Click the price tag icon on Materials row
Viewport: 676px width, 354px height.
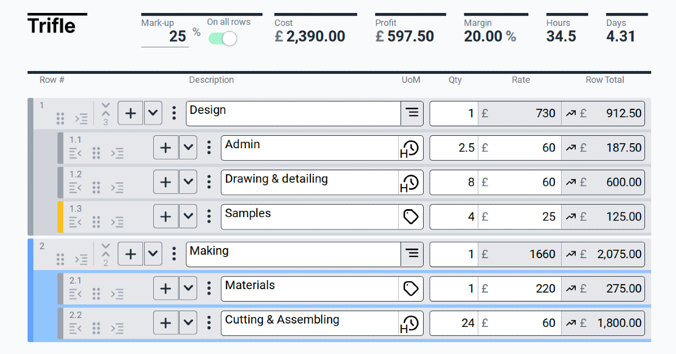(411, 289)
